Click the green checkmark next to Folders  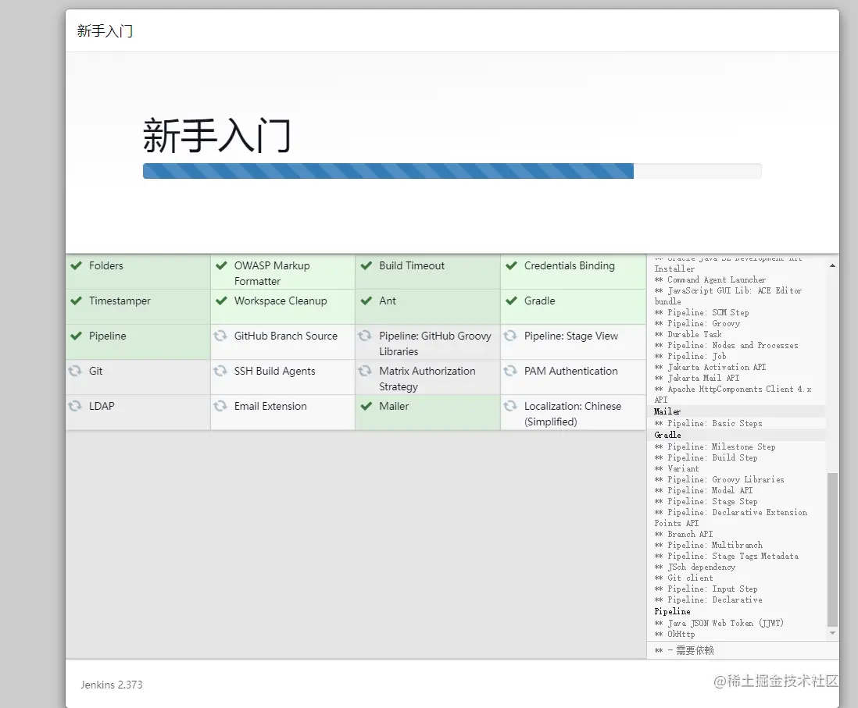[76, 265]
